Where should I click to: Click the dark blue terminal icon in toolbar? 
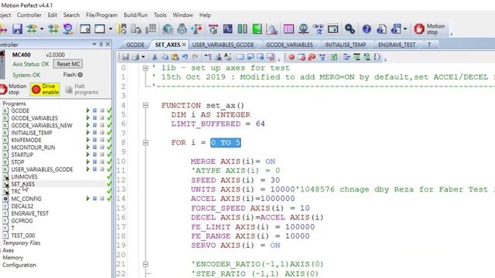coord(227,29)
